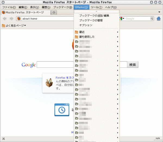
Task: Click the Forward navigation arrow
Action: point(11,18)
